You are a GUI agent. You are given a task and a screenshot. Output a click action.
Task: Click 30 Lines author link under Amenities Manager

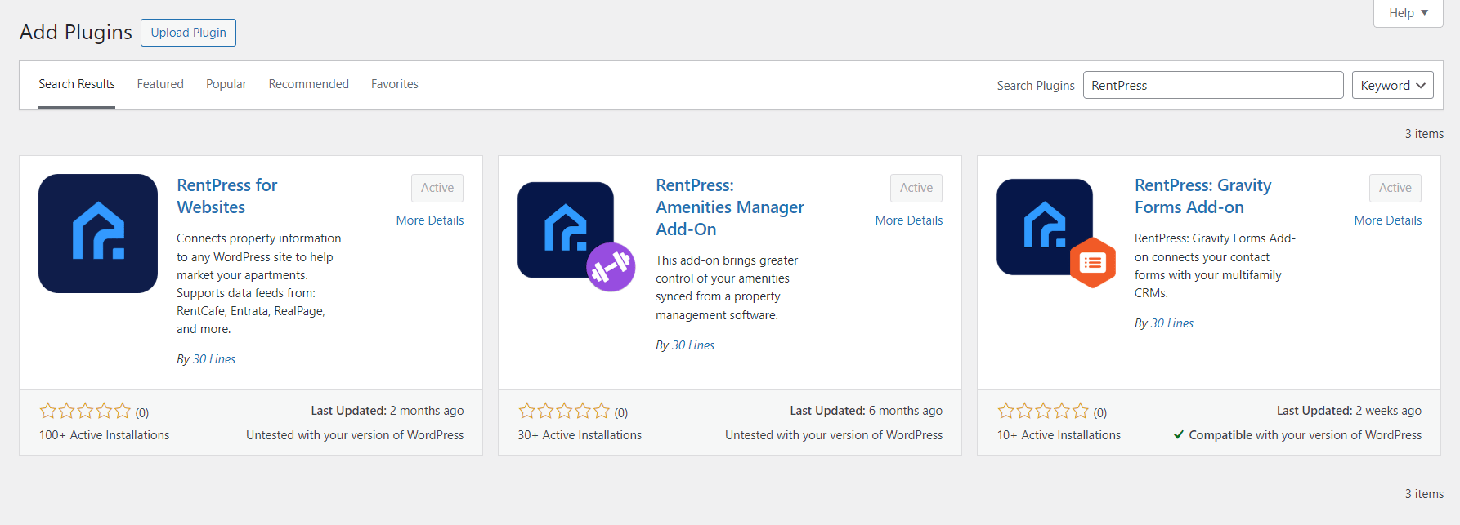[693, 345]
